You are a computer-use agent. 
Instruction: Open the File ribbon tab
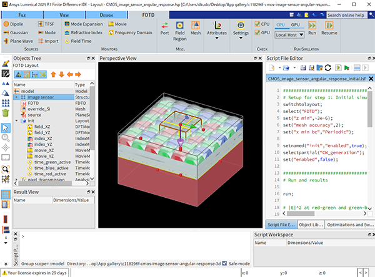pos(22,15)
